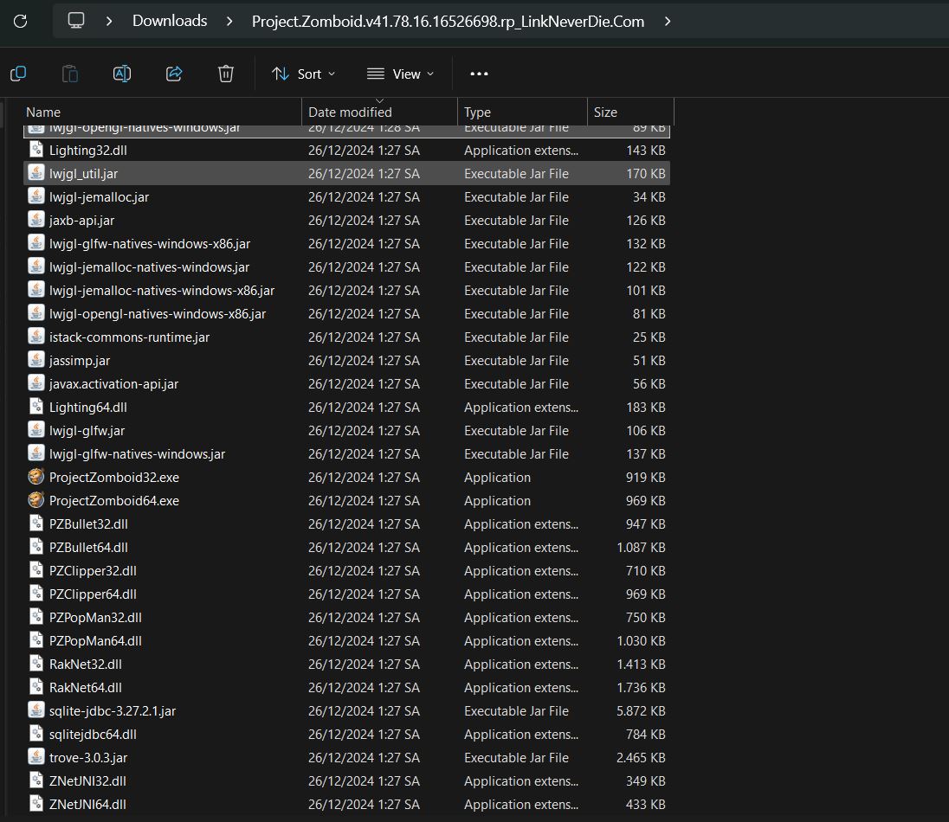Expand chevron after the Project.Zomboid folder path
Image resolution: width=949 pixels, height=822 pixels.
click(x=668, y=21)
